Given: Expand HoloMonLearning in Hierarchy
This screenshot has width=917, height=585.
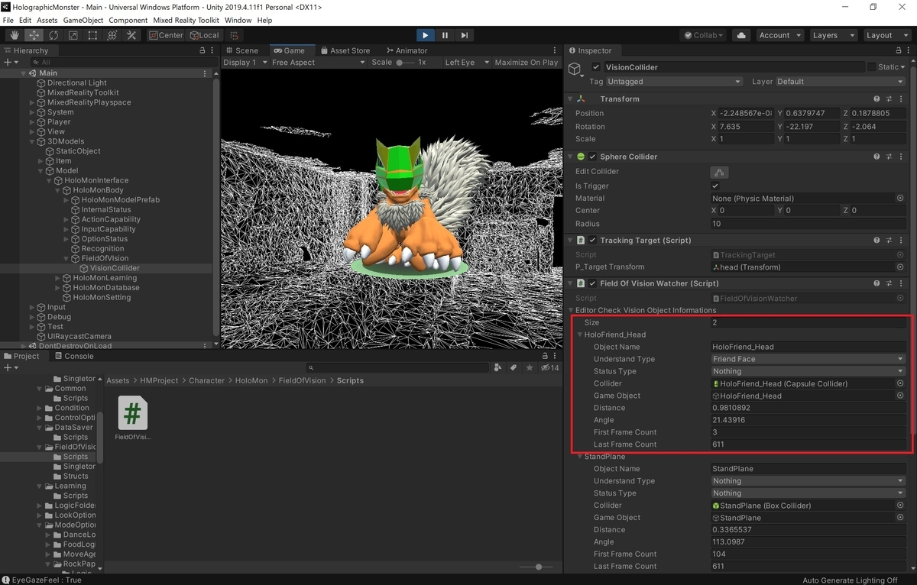Looking at the screenshot, I should pos(58,278).
